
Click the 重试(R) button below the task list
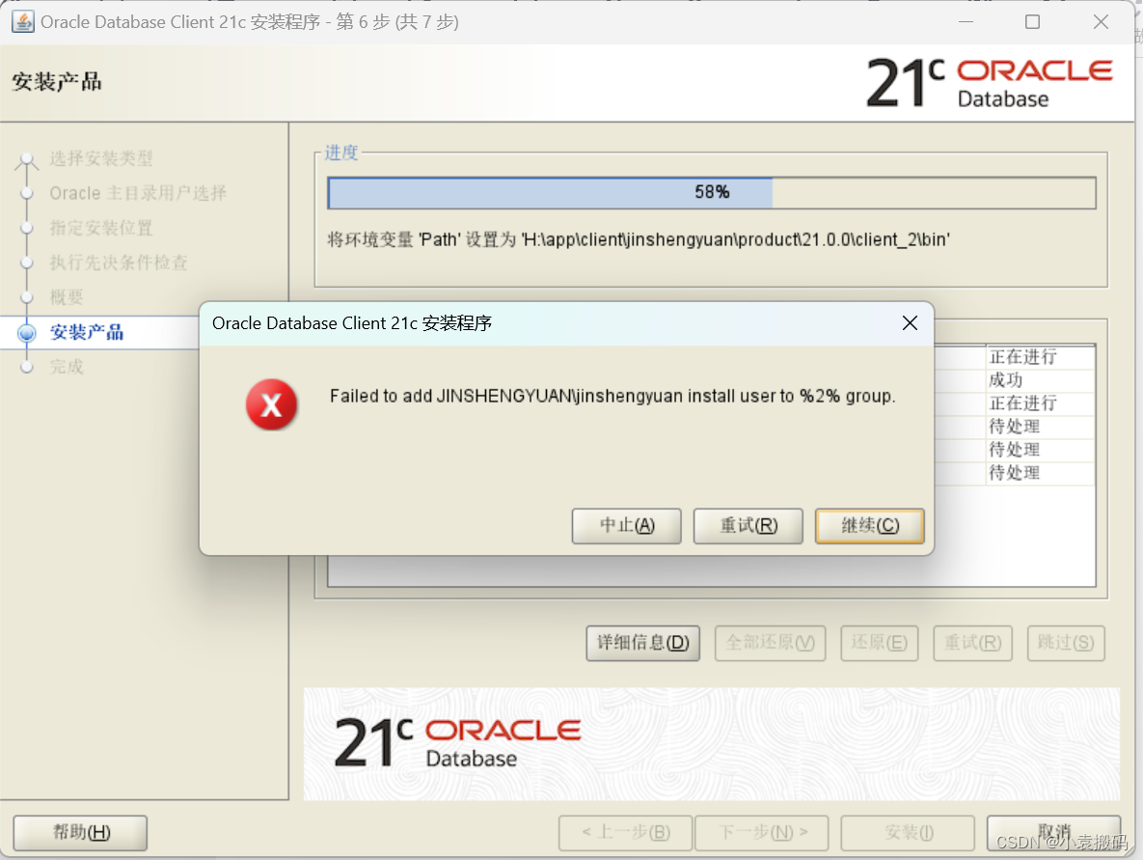pyautogui.click(x=972, y=643)
